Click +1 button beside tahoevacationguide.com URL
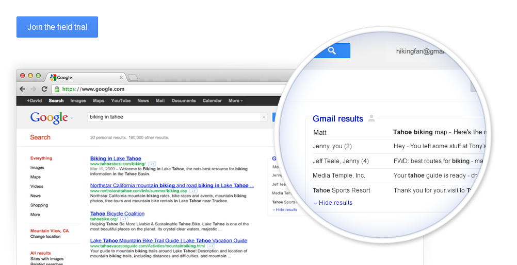Screen dimensions: 517x265 click(211, 246)
